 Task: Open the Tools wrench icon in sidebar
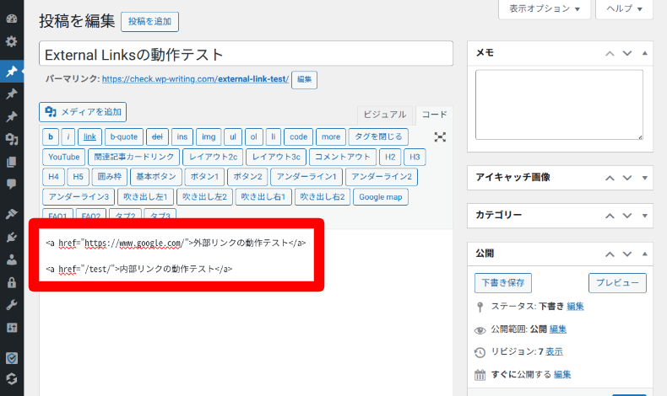coord(12,305)
